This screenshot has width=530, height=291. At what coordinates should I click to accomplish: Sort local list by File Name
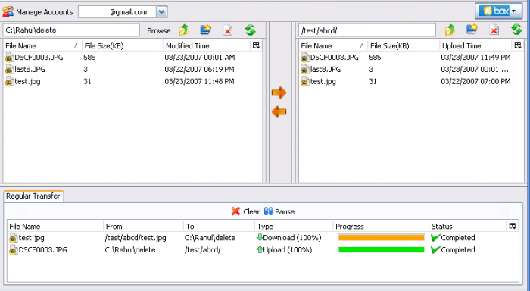coord(42,45)
